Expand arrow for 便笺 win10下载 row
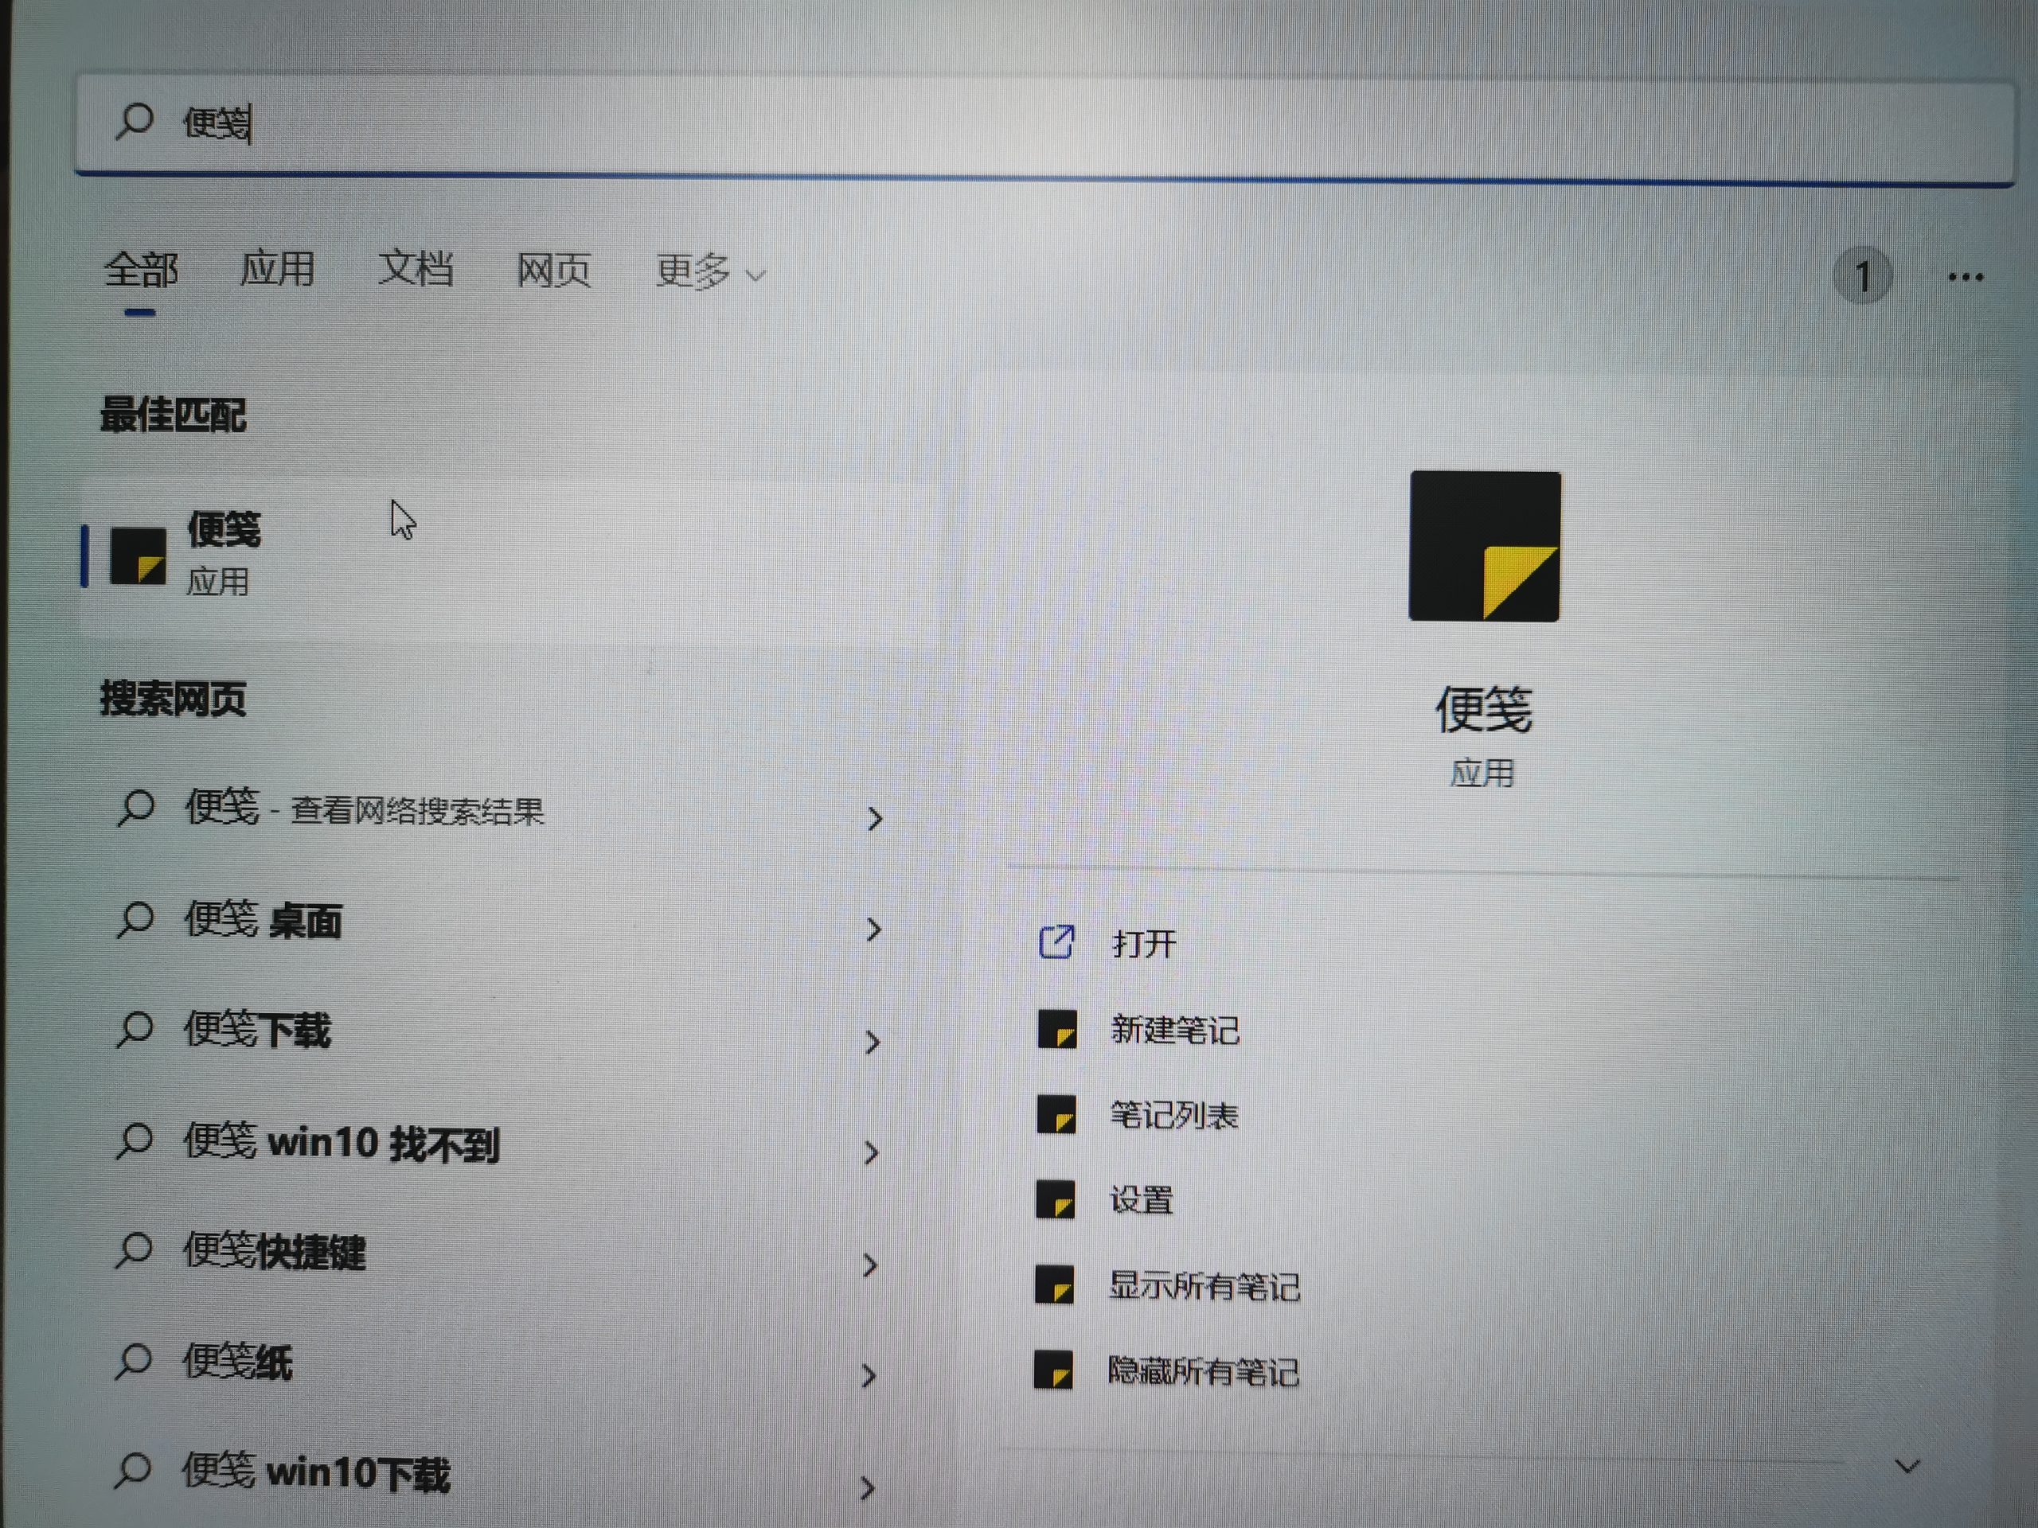2038x1528 pixels. point(866,1487)
